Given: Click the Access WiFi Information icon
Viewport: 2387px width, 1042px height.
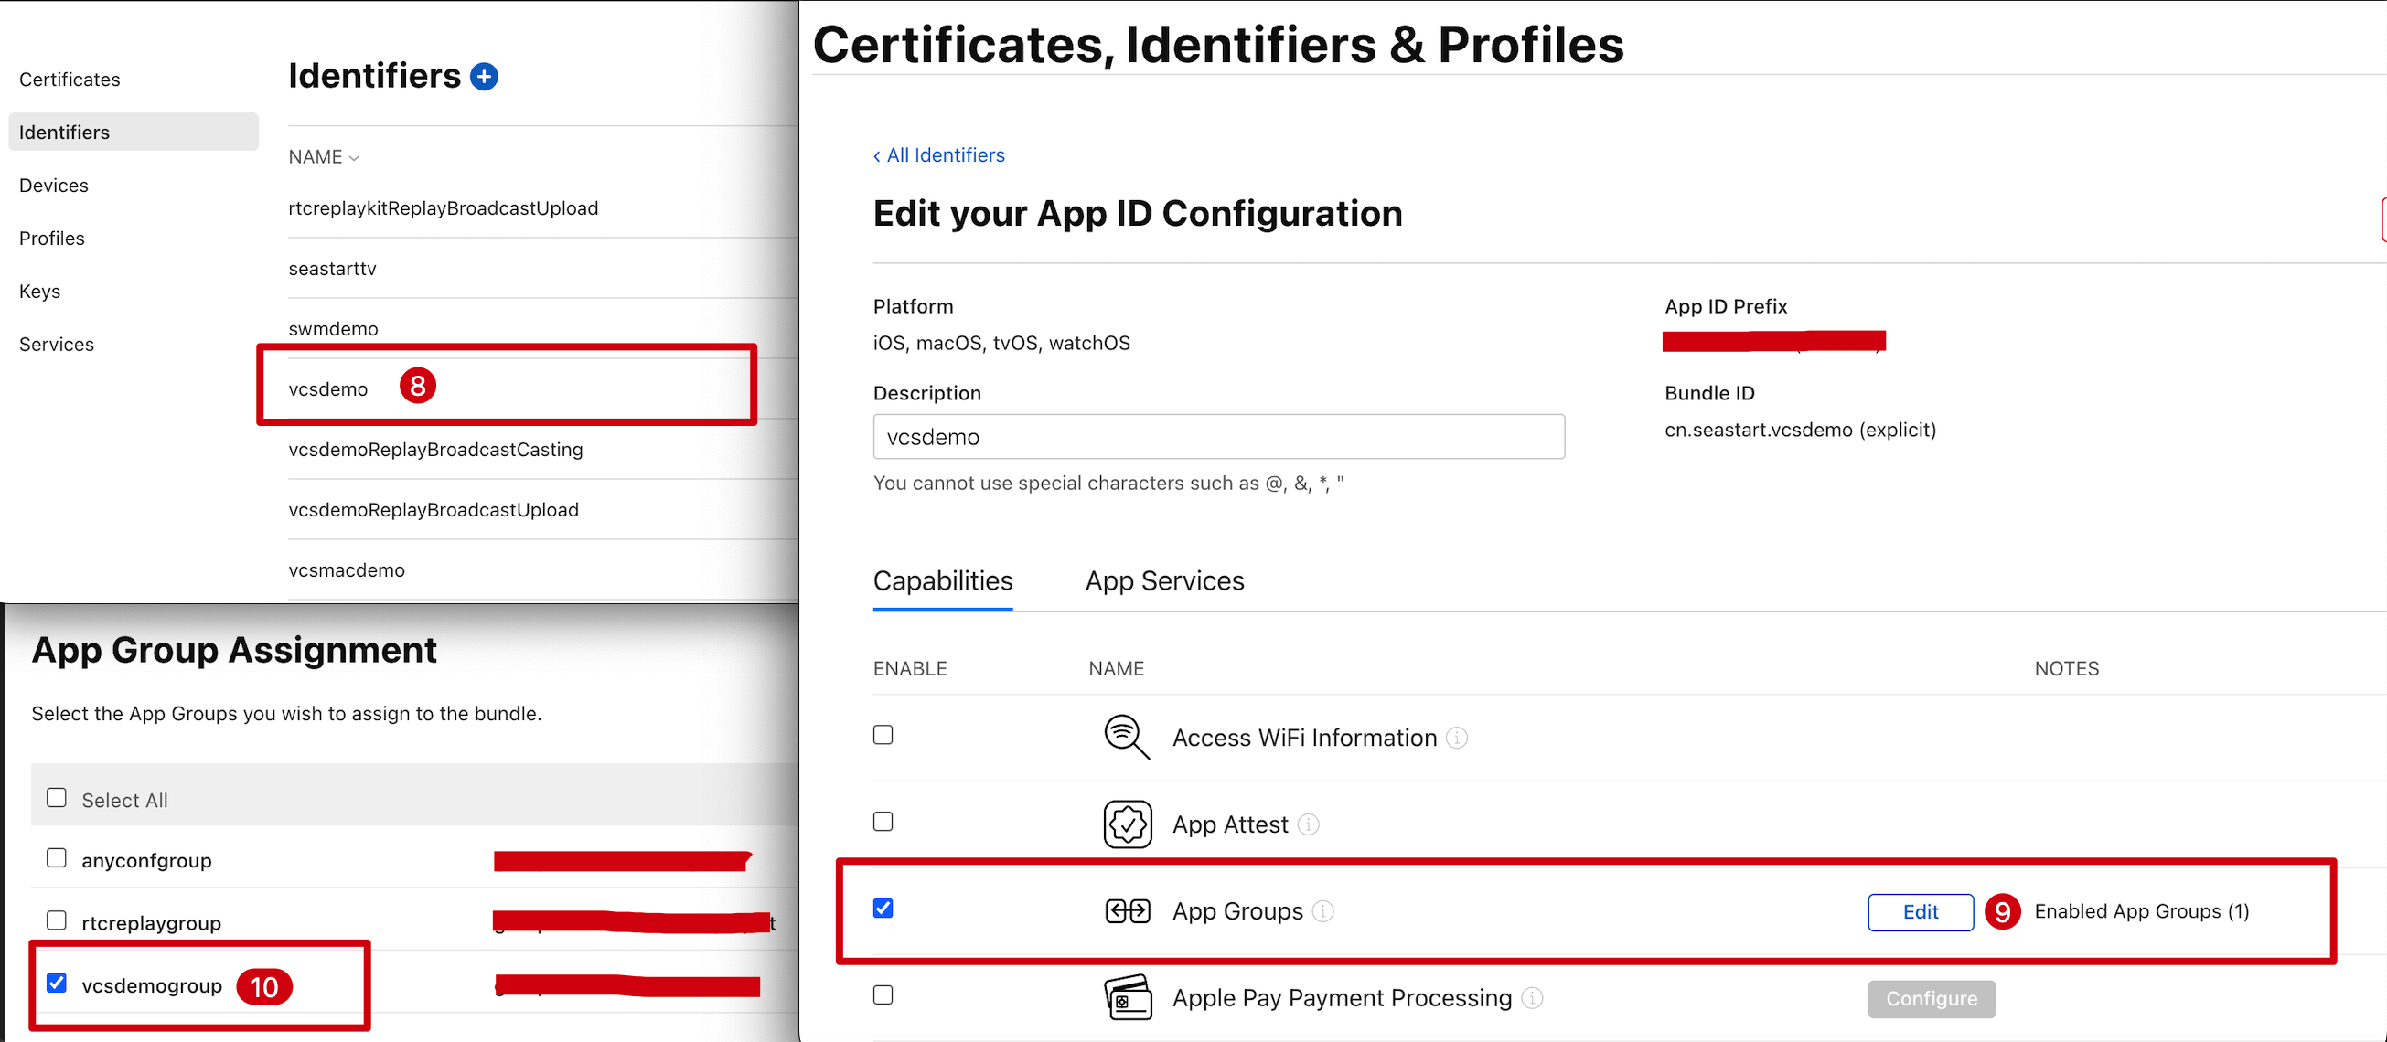Looking at the screenshot, I should 1126,738.
